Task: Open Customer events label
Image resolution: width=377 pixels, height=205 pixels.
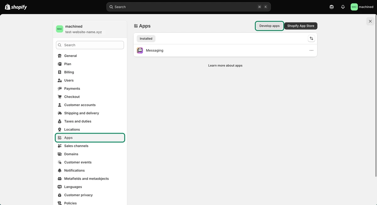Action: click(x=78, y=162)
